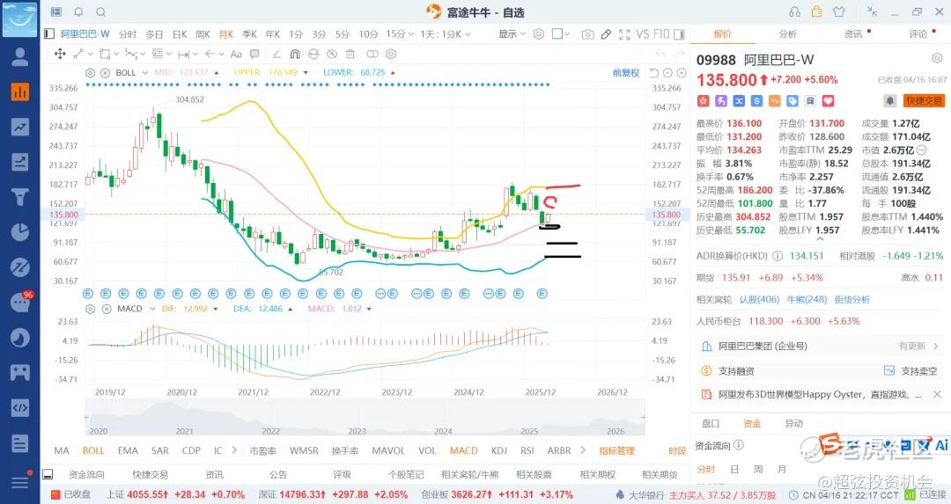Open customer service headset icon
Image resolution: width=951 pixels, height=504 pixels.
tap(795, 12)
